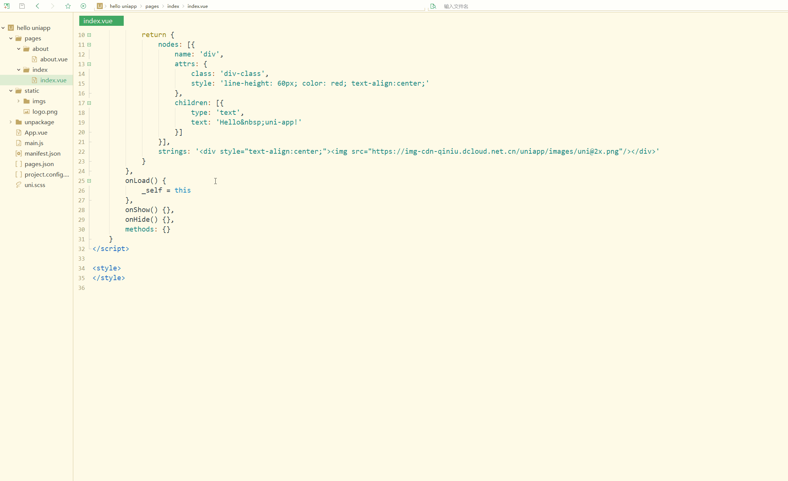Click the index.vue file icon in tree
The height and width of the screenshot is (481, 788).
(x=34, y=80)
